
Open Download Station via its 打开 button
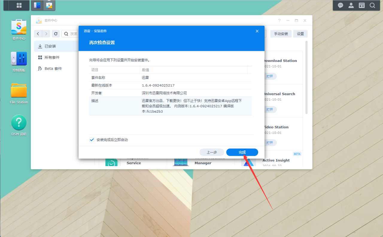click(270, 76)
